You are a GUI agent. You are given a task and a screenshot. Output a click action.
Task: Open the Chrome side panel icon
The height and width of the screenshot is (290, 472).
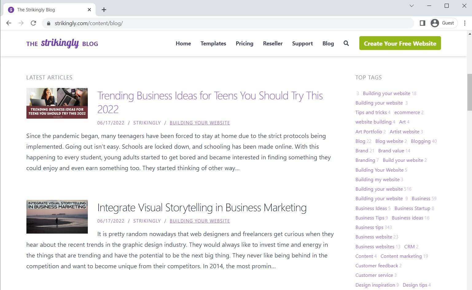(422, 23)
